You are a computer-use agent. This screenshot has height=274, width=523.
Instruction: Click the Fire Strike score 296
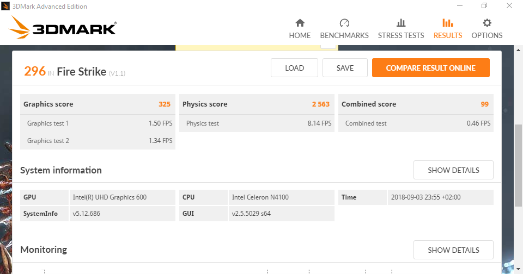click(35, 71)
